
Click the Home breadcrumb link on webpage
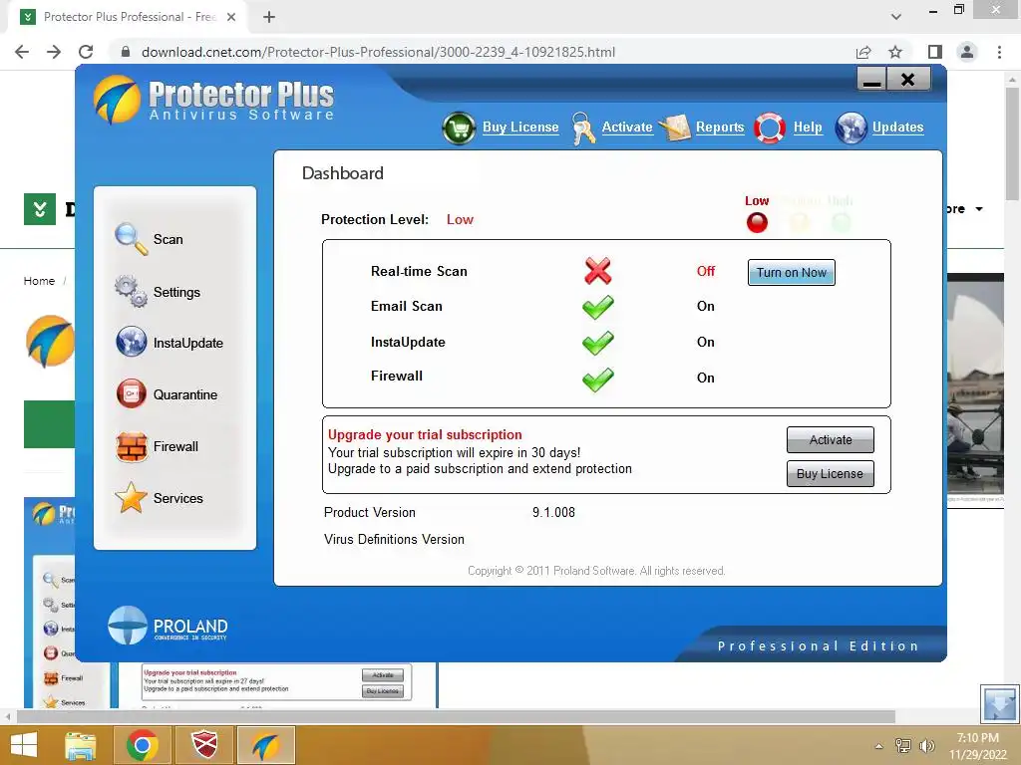pyautogui.click(x=39, y=281)
